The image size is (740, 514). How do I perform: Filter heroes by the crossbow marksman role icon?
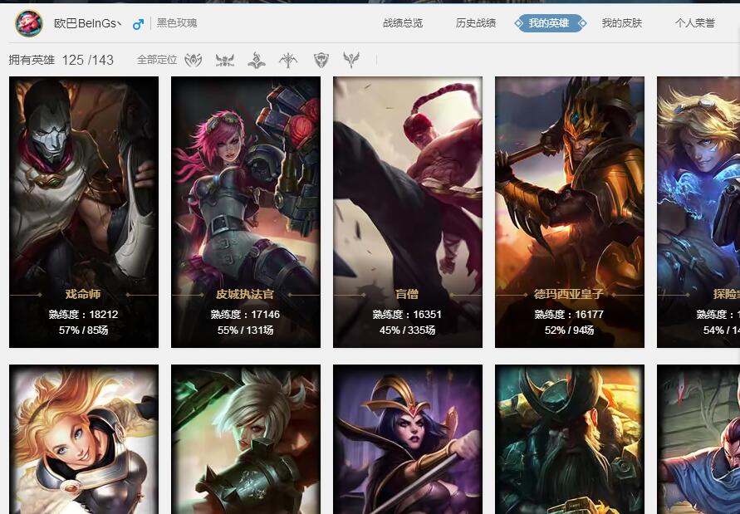click(288, 60)
